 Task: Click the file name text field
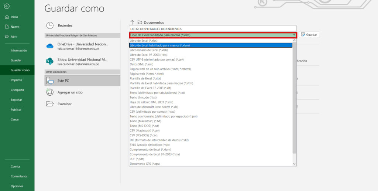point(212,29)
